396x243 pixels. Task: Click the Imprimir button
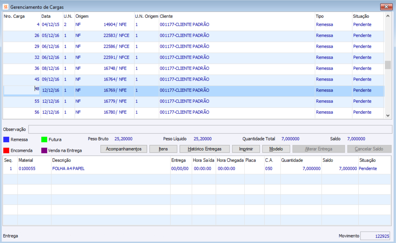click(246, 149)
